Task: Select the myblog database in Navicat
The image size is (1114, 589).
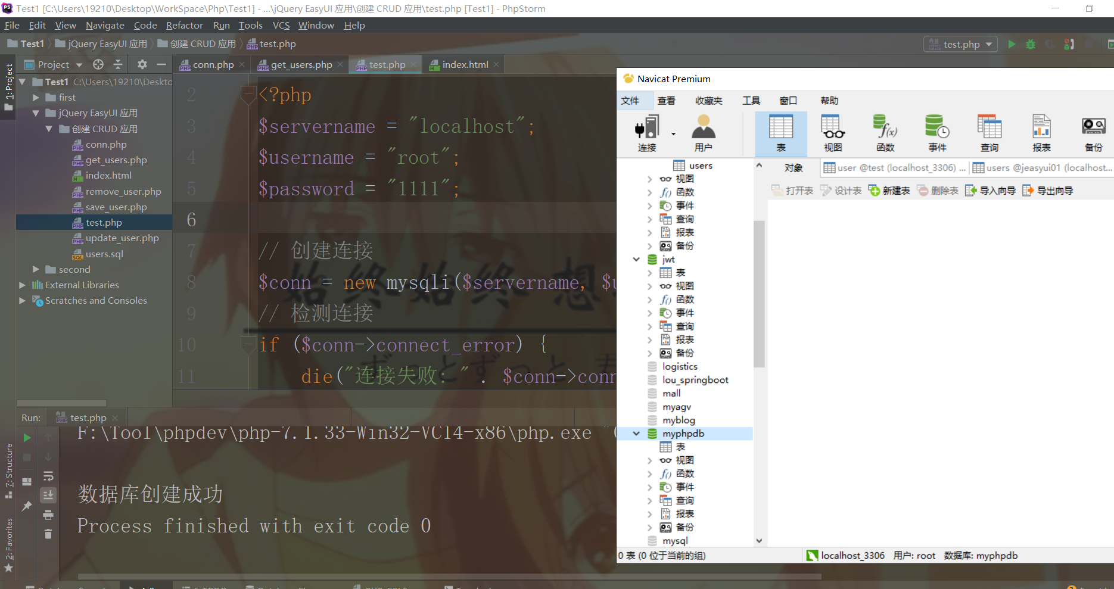Action: click(x=679, y=420)
